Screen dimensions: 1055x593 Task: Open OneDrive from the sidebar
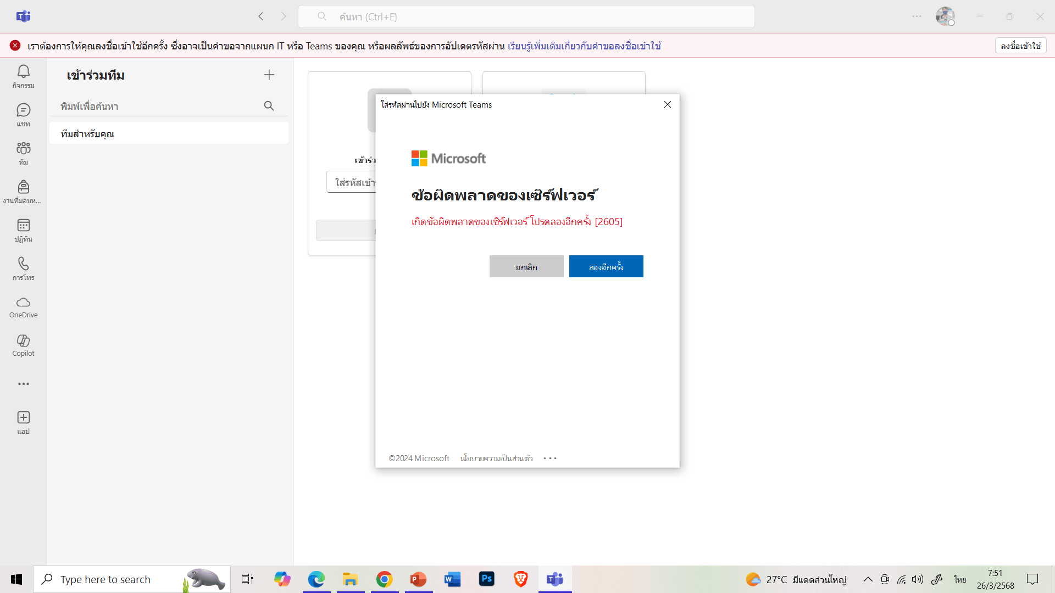click(23, 307)
